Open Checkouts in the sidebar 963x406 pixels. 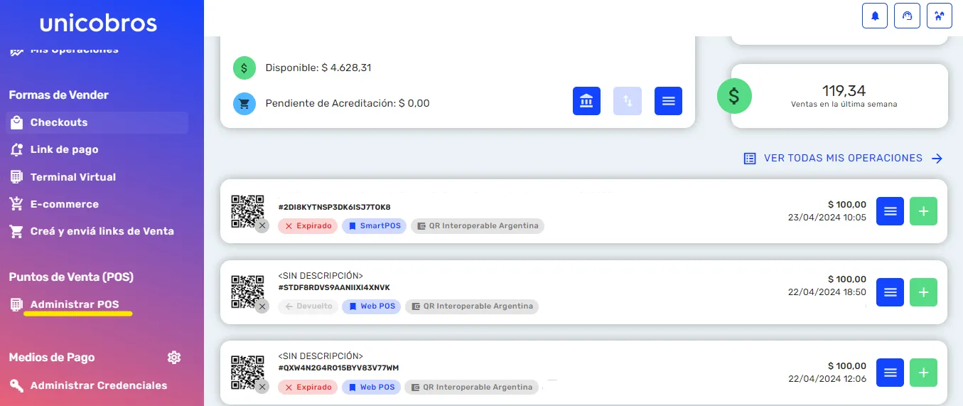(97, 122)
